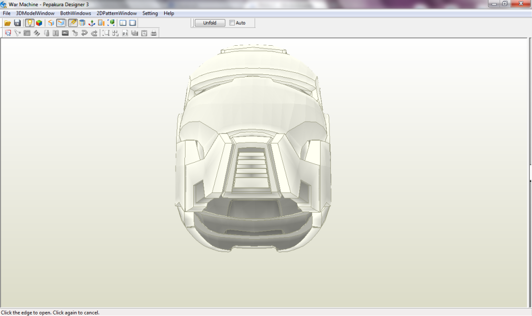This screenshot has width=532, height=316.
Task: Open a file with the folder icon
Action: [7, 23]
